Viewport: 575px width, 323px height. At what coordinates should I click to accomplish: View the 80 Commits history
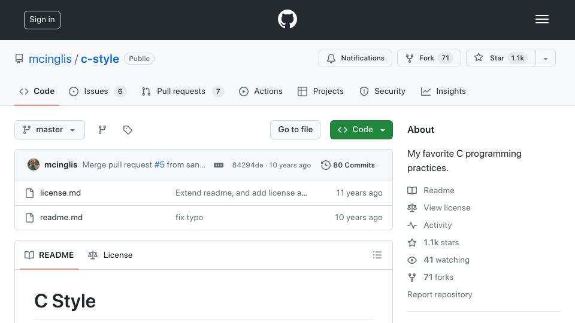point(348,165)
